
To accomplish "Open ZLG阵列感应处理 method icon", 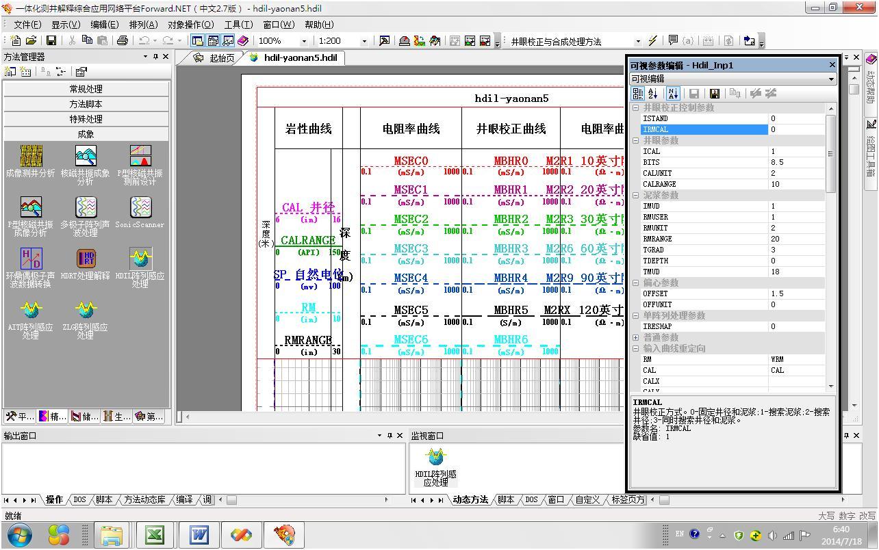I will (86, 319).
